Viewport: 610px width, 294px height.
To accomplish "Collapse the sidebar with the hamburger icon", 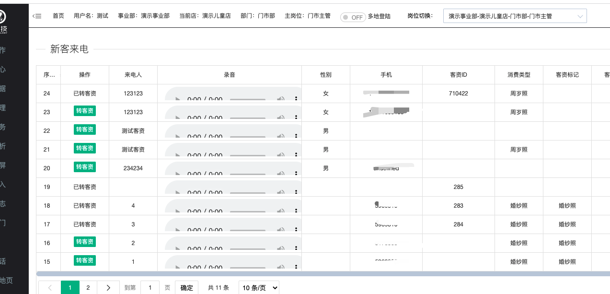I will click(37, 16).
